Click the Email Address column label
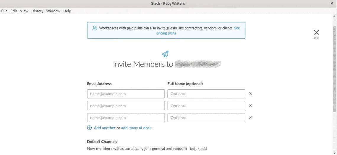The height and width of the screenshot is (155, 337). coord(99,84)
